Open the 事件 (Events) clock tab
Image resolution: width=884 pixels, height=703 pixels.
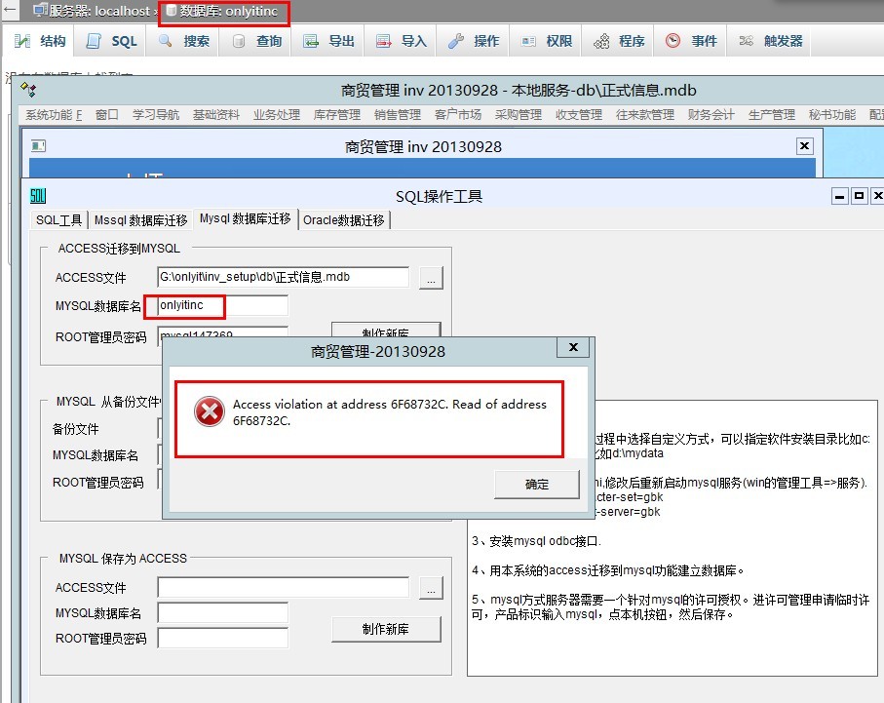pyautogui.click(x=693, y=41)
